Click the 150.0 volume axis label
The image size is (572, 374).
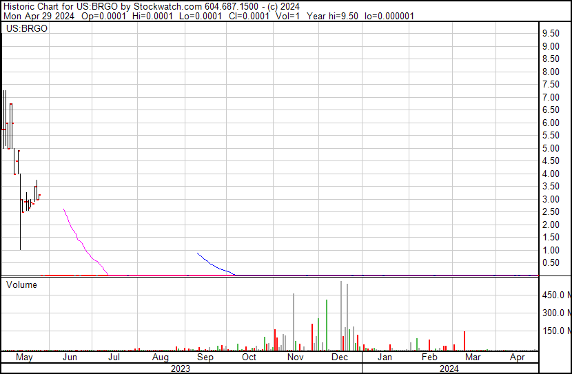(x=557, y=331)
